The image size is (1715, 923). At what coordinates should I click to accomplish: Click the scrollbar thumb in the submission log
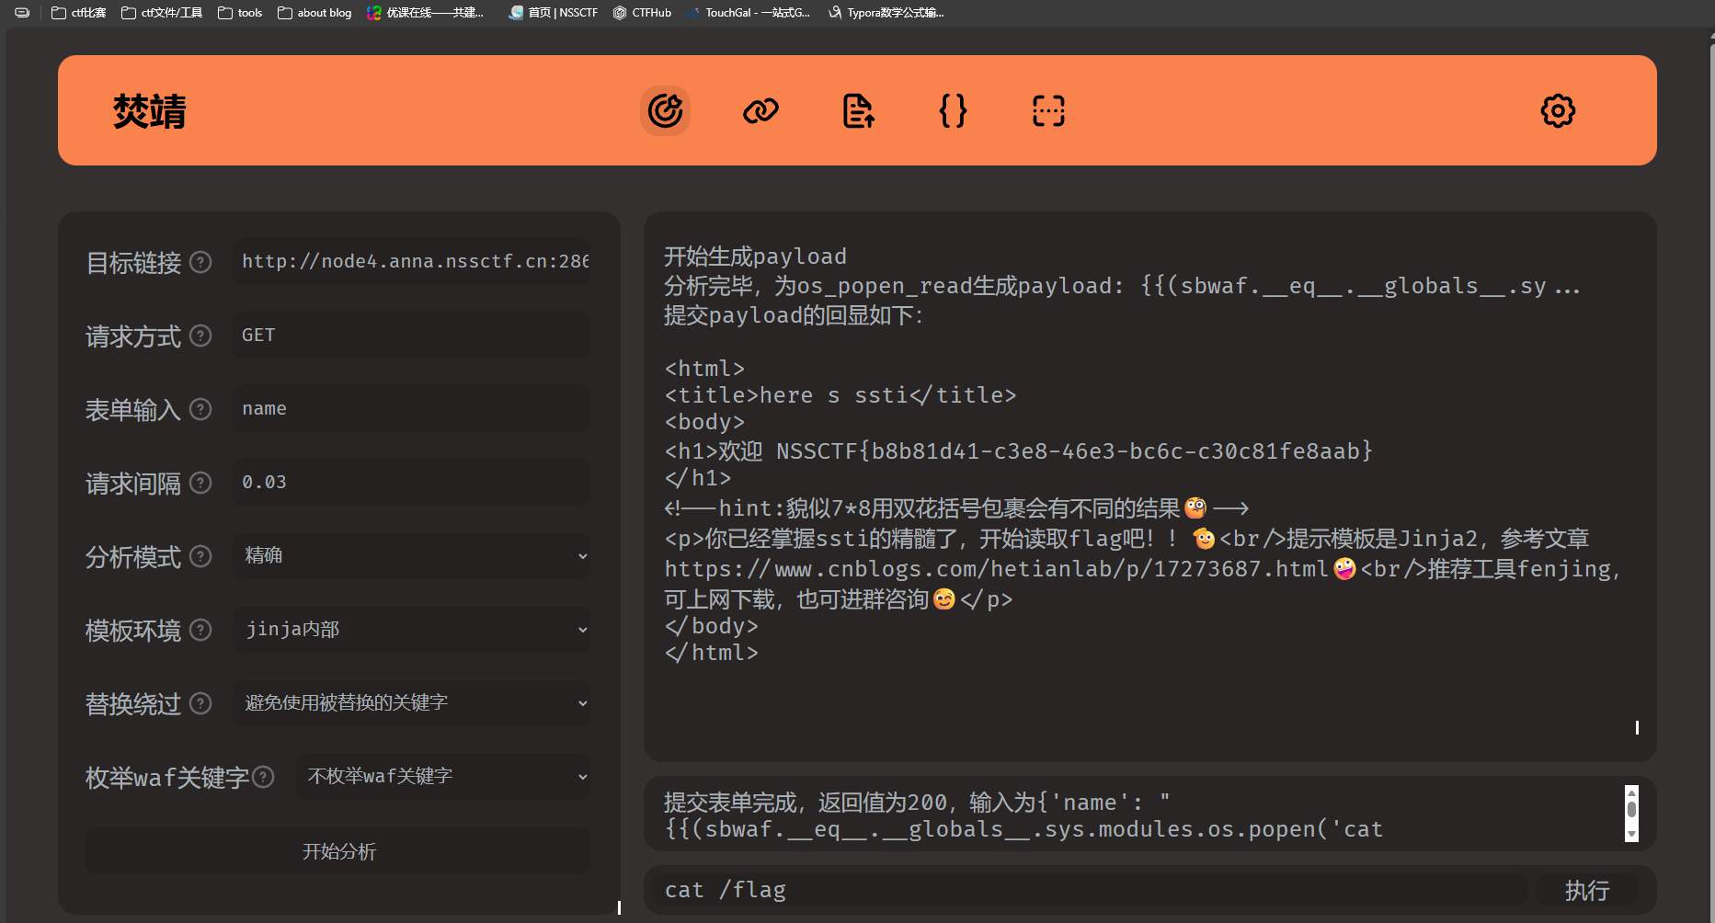pyautogui.click(x=1631, y=809)
